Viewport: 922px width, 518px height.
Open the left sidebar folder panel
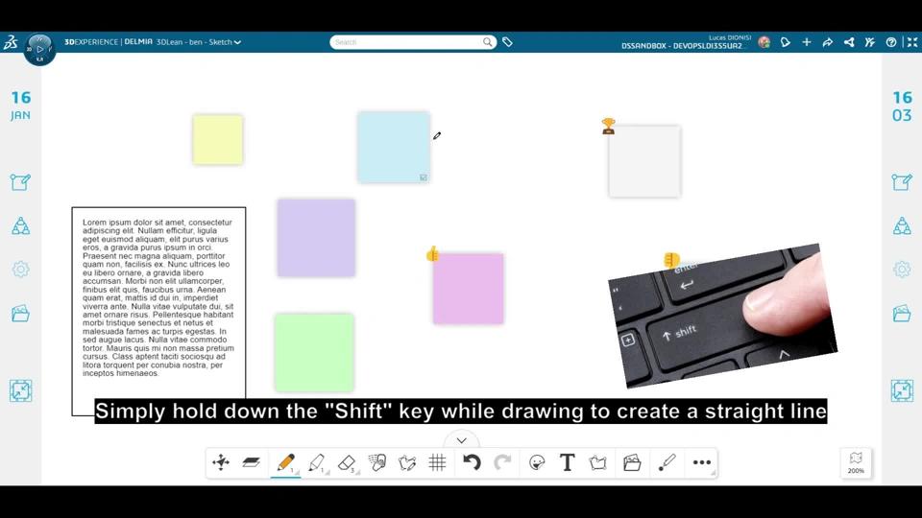[x=20, y=314]
